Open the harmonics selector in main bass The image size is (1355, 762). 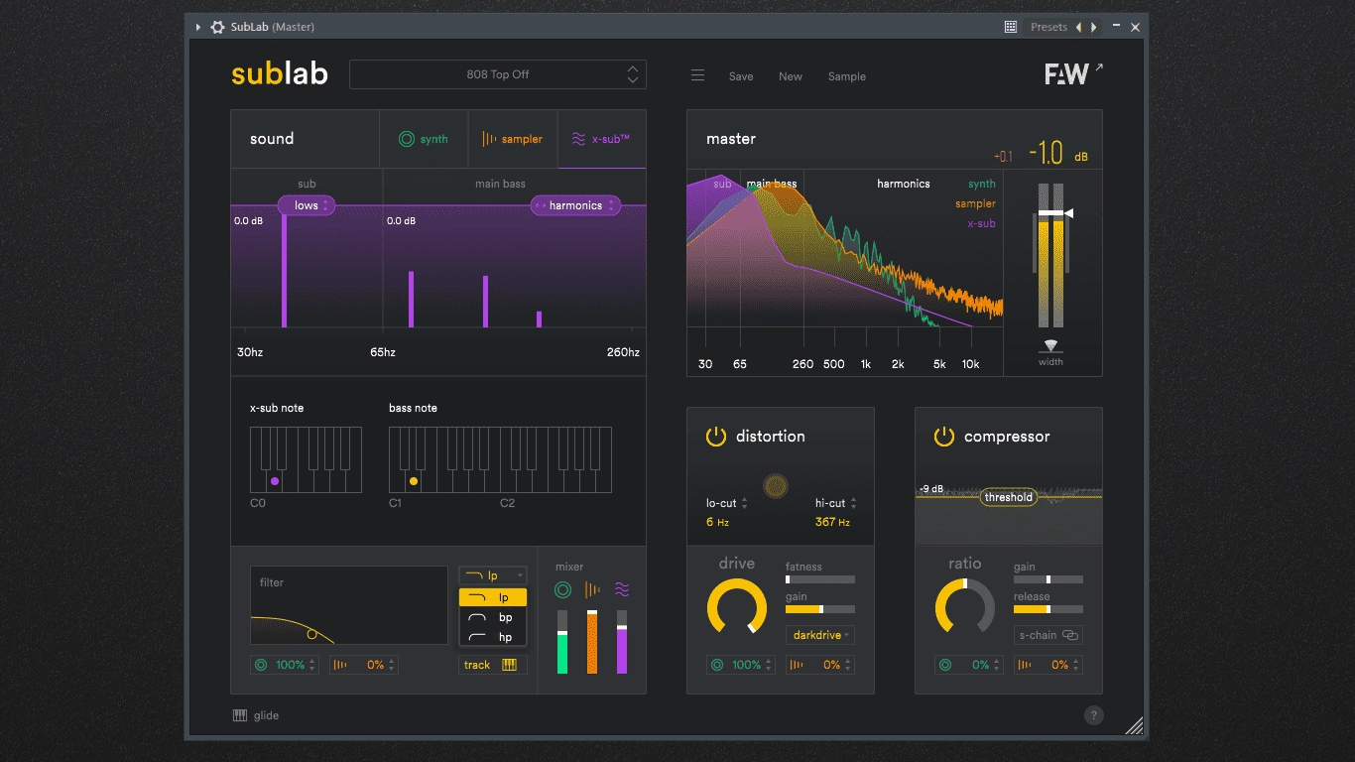pos(575,205)
